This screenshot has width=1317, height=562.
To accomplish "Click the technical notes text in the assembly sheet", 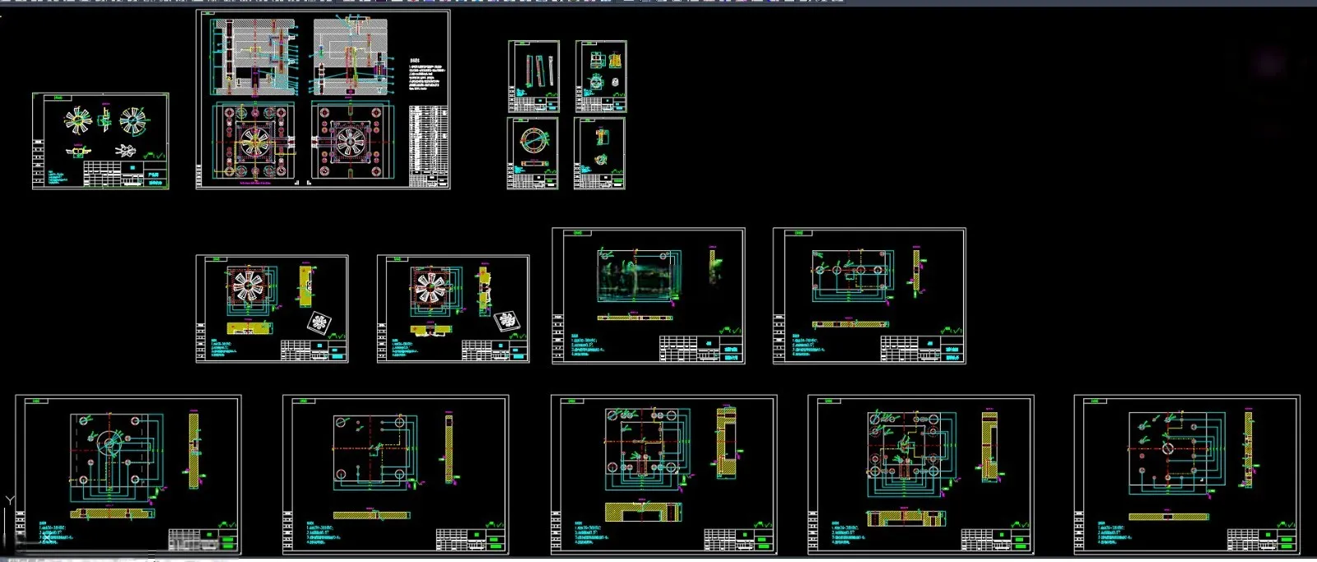I will pos(426,74).
